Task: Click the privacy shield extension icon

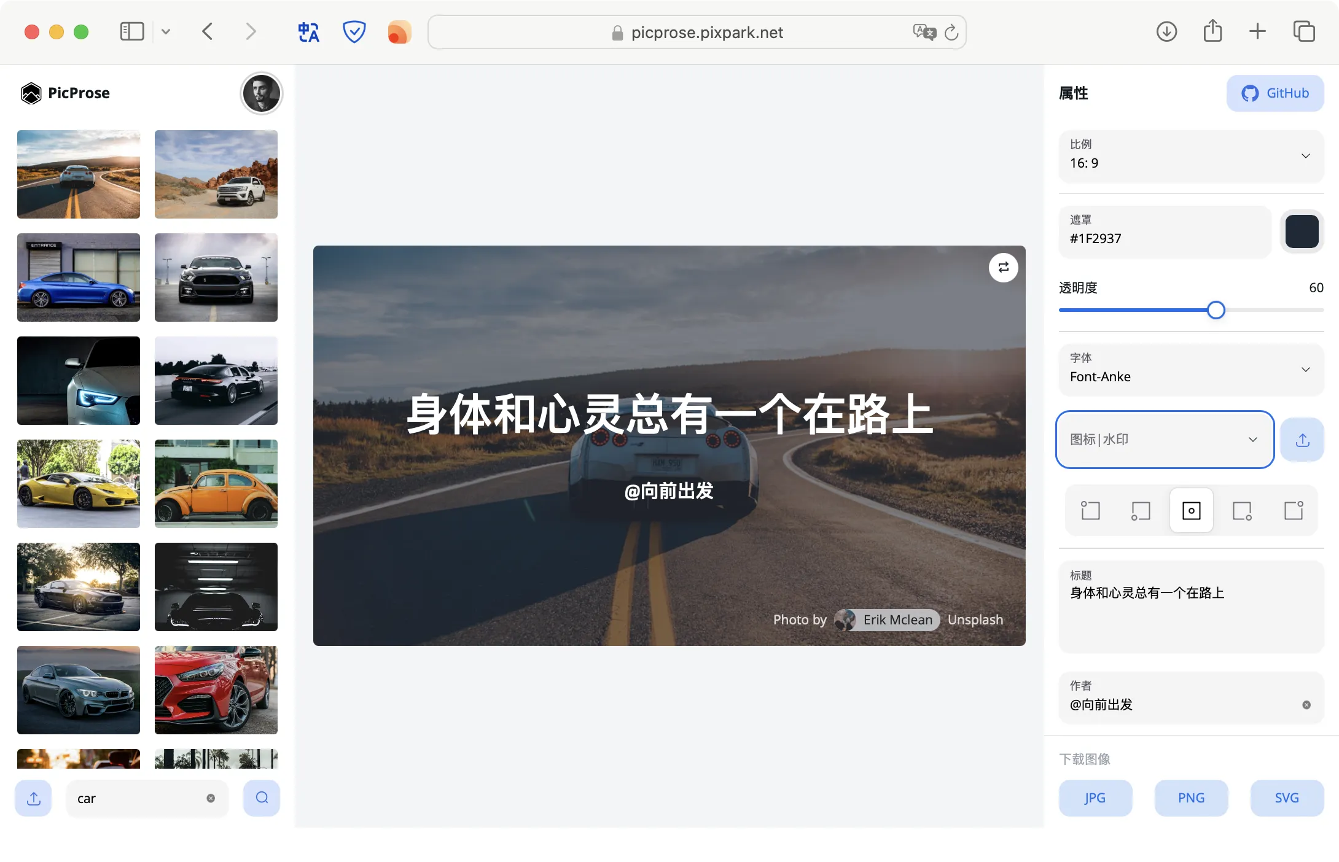Action: pos(354,32)
